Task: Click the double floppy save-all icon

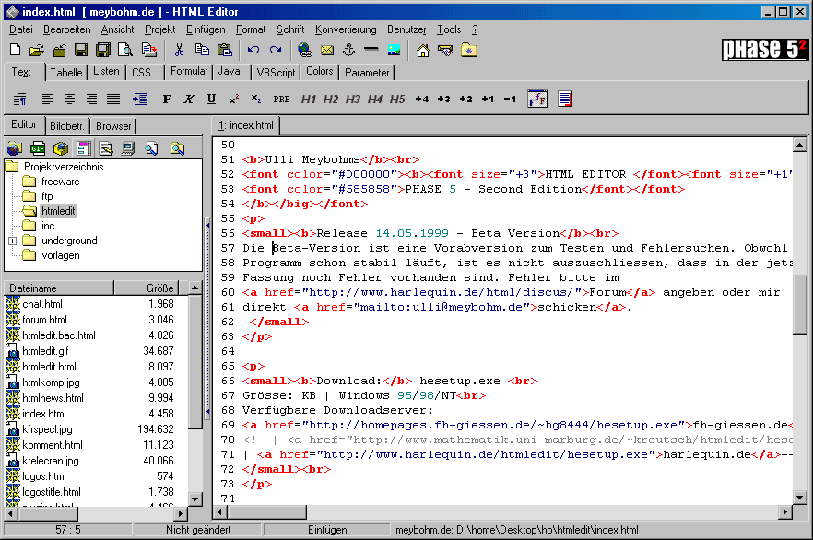Action: click(x=103, y=51)
